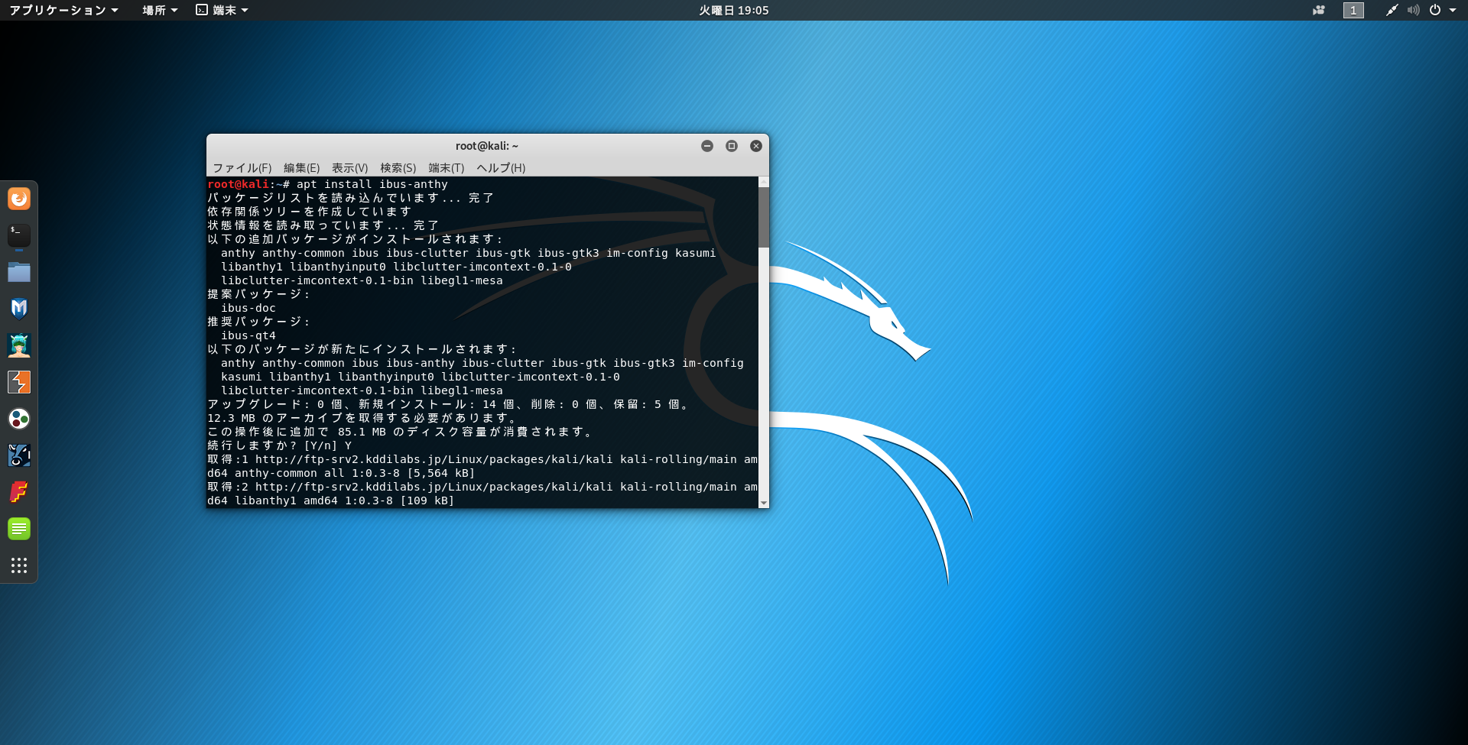
Task: Click the red root@kali prompt
Action: point(238,184)
